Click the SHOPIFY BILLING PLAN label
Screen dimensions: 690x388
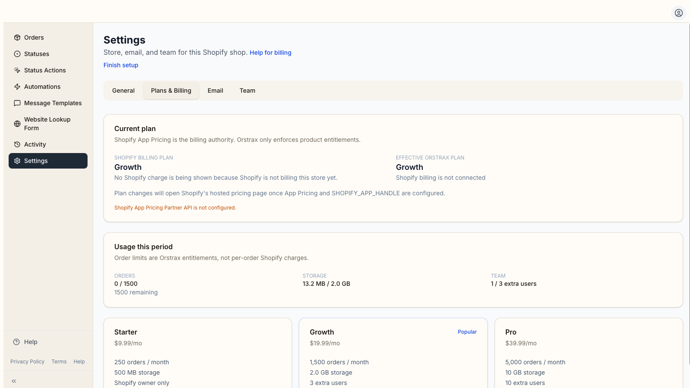coord(144,158)
